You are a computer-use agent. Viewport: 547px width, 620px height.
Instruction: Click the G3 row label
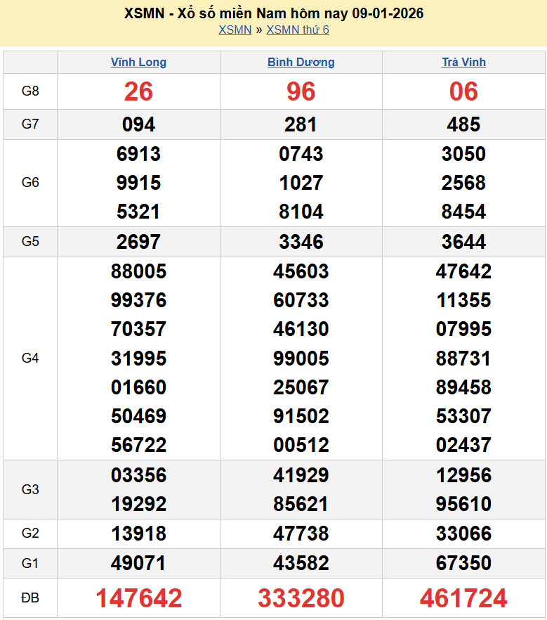click(30, 489)
